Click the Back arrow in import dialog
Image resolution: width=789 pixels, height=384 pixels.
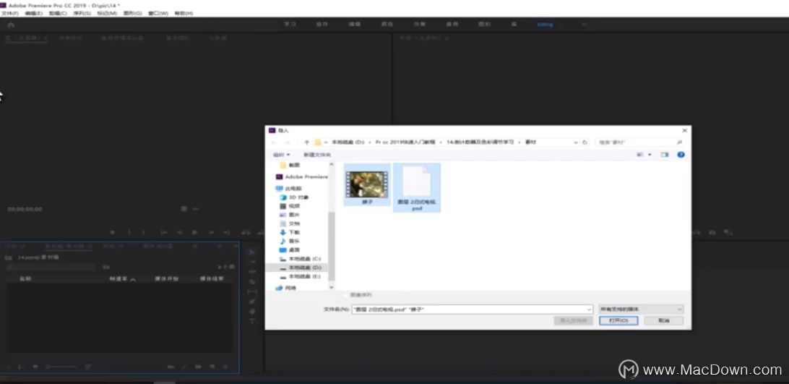(274, 142)
